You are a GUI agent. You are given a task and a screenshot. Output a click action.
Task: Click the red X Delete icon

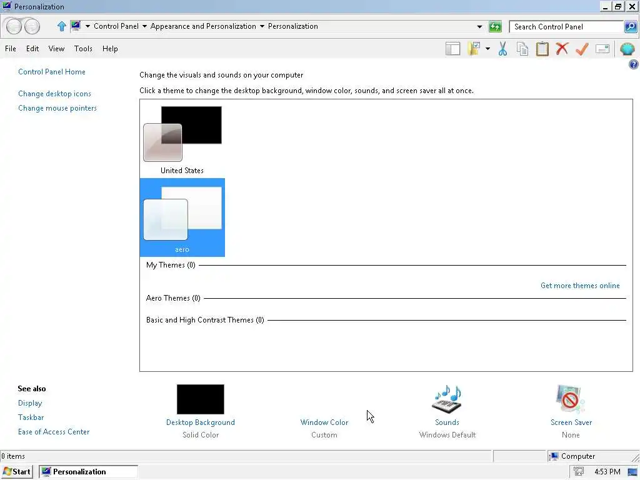(x=562, y=49)
